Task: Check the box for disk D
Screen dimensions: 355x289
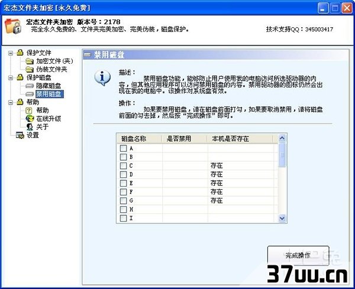Action: 124,174
